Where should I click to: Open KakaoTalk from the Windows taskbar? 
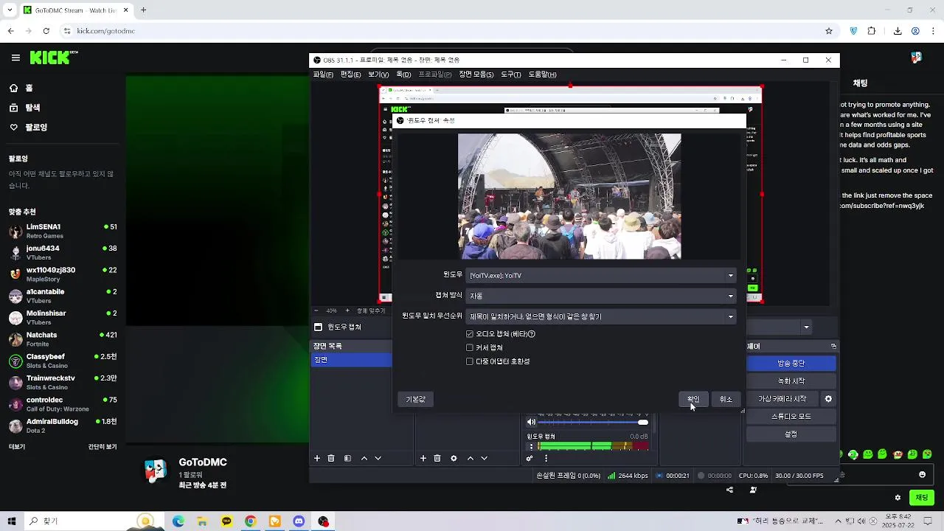tap(226, 521)
